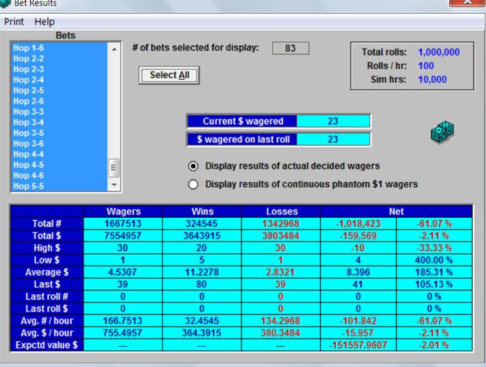Click the green dice icon
The height and width of the screenshot is (367, 486).
442,132
